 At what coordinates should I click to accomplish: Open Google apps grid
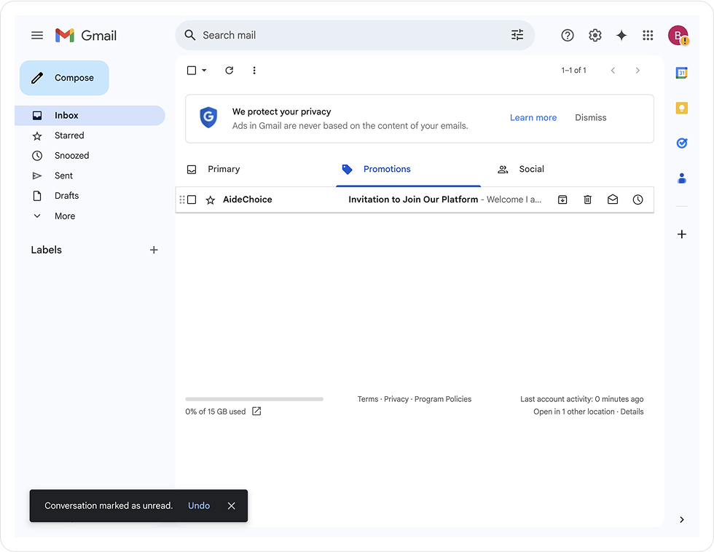(648, 35)
